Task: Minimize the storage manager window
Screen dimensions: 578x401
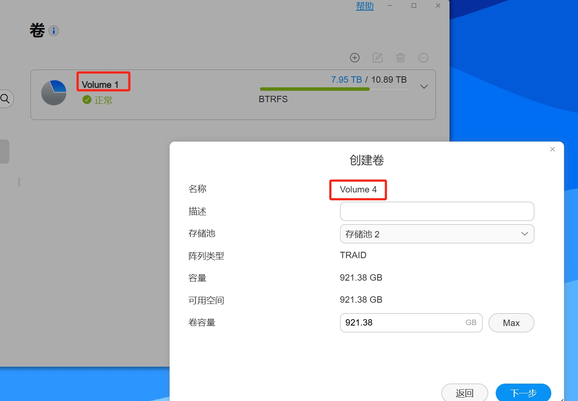Action: 390,6
